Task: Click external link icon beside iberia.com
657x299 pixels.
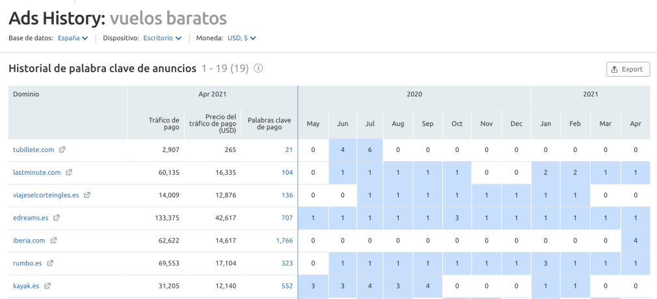Action: [53, 240]
